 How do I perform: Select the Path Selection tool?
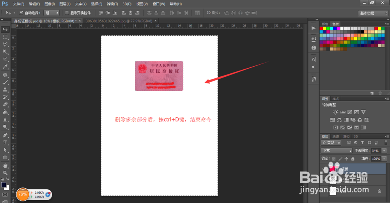click(5, 150)
